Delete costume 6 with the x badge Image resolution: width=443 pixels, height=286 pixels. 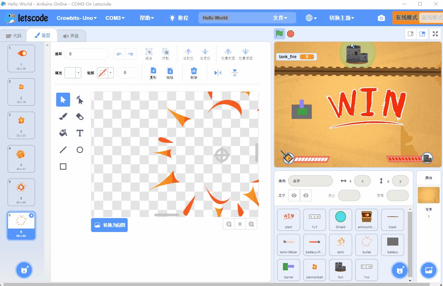(31, 216)
